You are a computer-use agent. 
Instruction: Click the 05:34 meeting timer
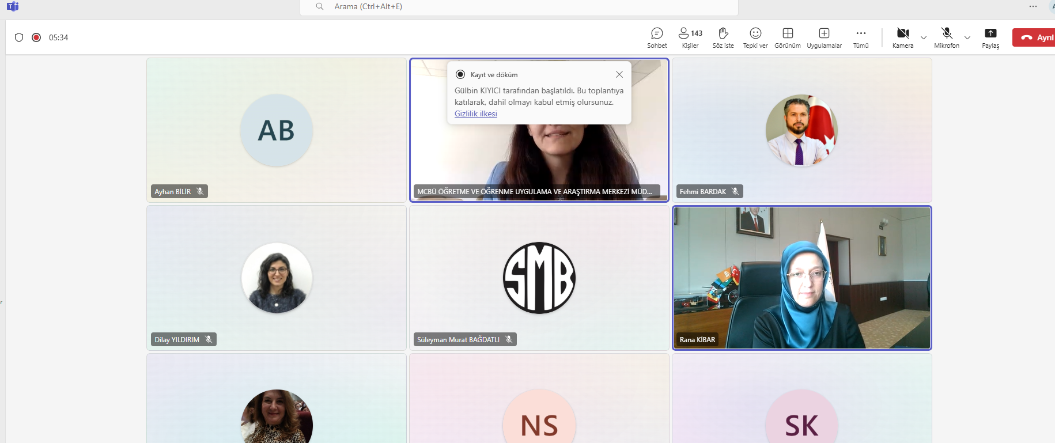[58, 37]
